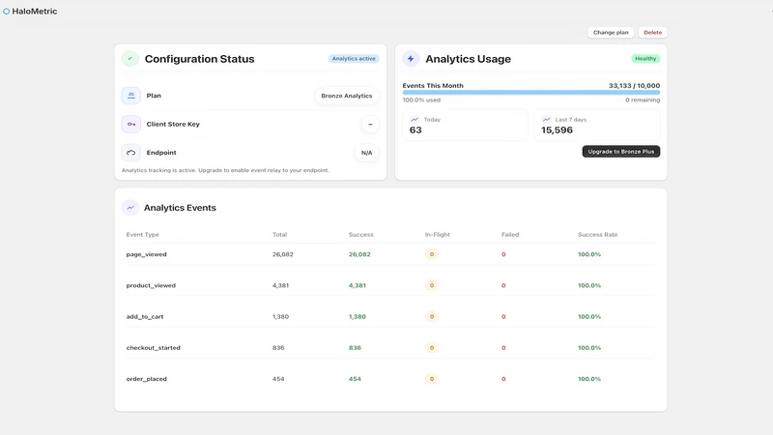The height and width of the screenshot is (435, 773).
Task: Click the lightning bolt Analytics Usage icon
Action: tap(411, 59)
